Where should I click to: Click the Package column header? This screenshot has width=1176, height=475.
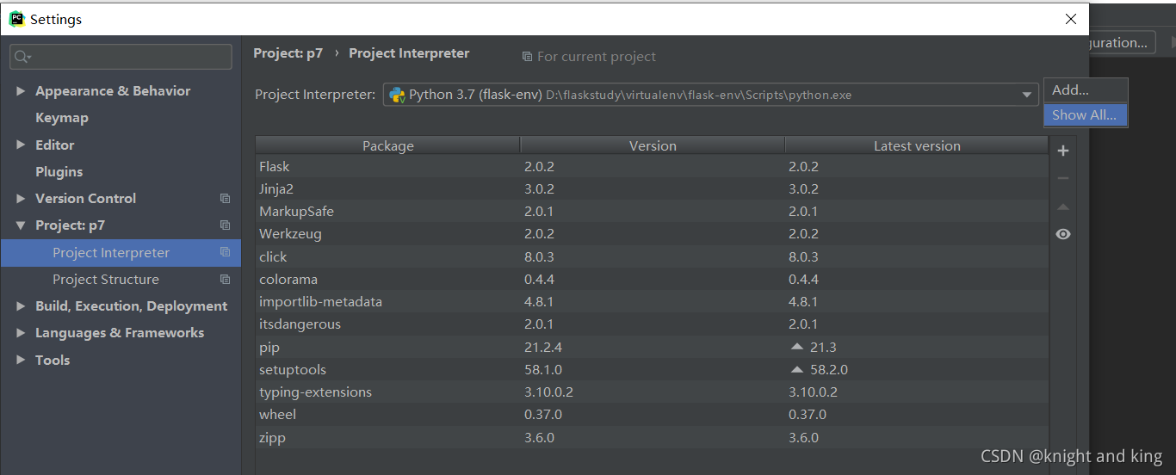click(x=388, y=145)
